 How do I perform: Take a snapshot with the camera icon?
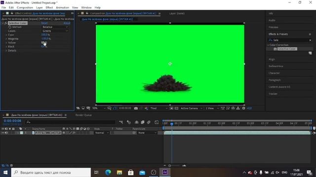136,108
